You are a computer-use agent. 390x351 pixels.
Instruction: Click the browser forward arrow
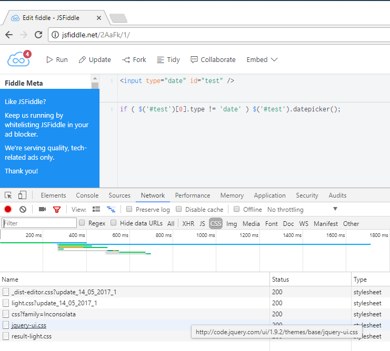24,35
